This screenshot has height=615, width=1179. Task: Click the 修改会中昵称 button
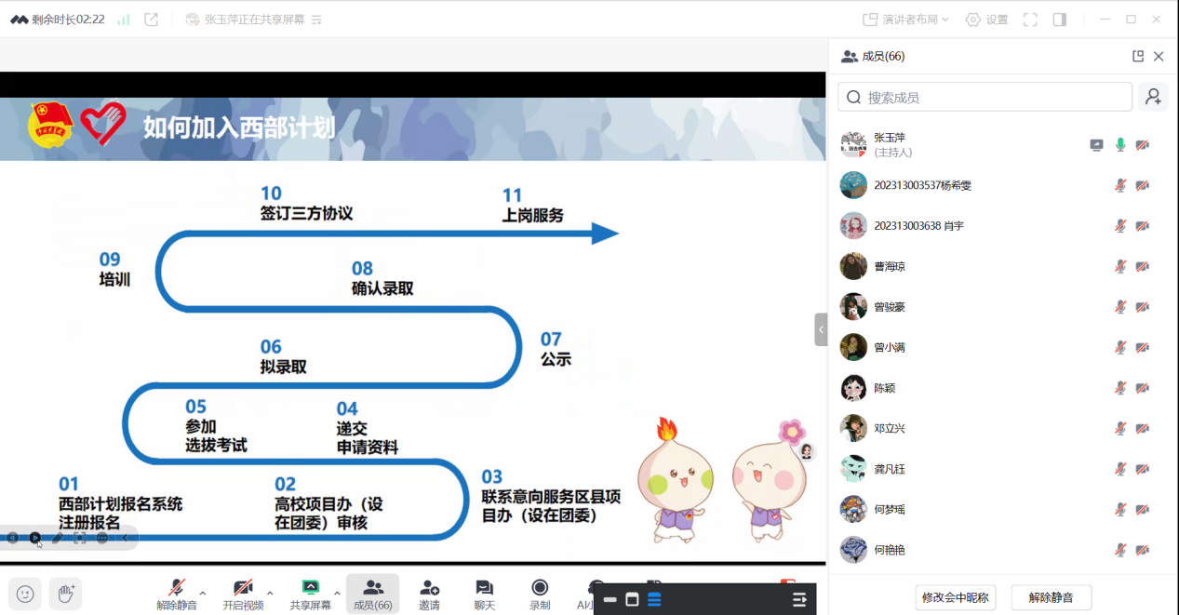pyautogui.click(x=956, y=597)
